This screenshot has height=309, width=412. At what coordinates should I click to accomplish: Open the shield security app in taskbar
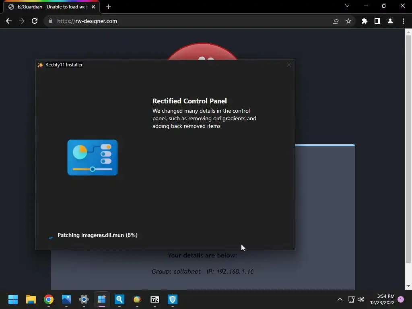(173, 299)
